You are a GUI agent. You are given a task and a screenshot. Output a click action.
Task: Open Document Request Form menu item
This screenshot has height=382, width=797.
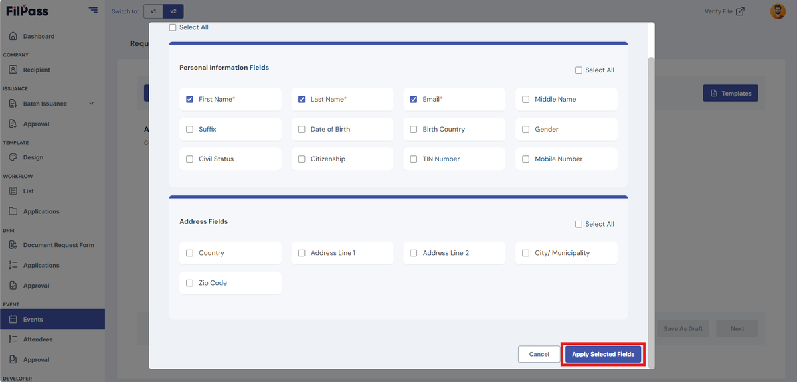click(x=52, y=245)
